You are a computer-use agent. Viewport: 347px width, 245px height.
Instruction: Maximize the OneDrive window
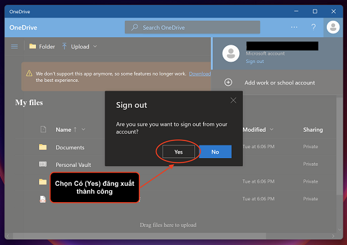tap(315, 11)
